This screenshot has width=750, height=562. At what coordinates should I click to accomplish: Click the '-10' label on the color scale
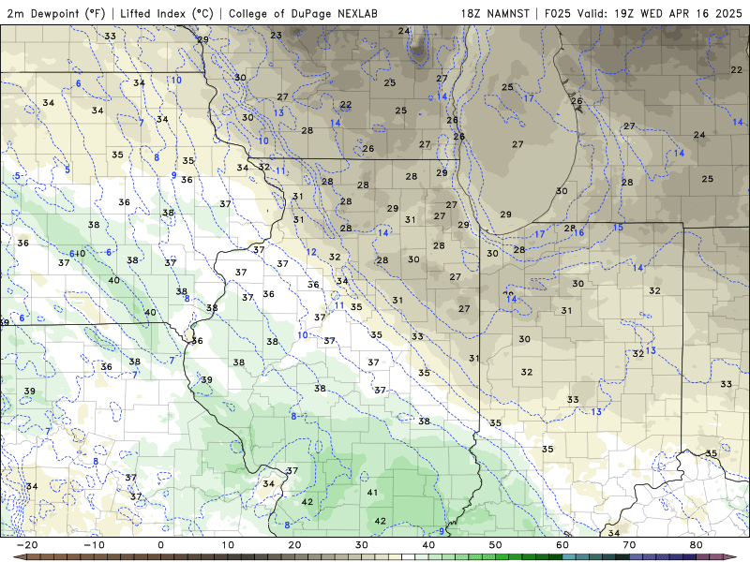tap(94, 545)
